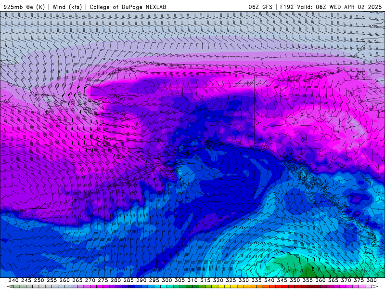Click the 325 color scale label
The width and height of the screenshot is (385, 289).
tap(231, 280)
